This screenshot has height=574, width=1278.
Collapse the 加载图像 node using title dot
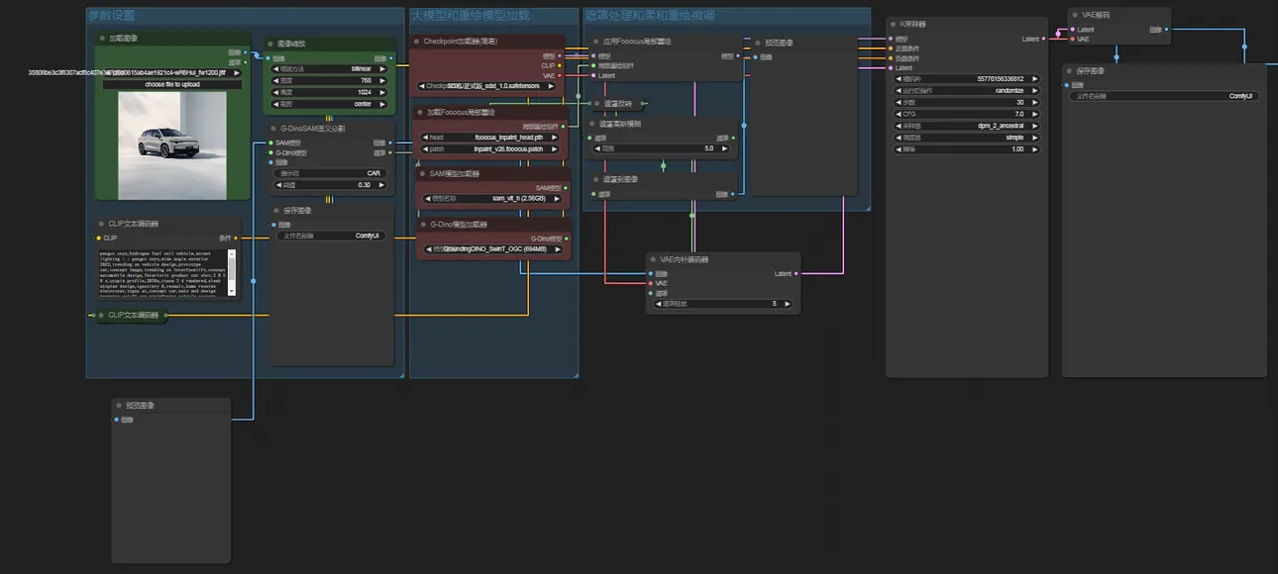[102, 38]
